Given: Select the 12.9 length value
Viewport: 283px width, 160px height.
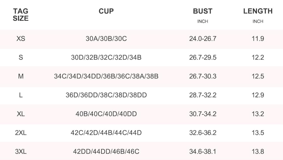Looking at the screenshot, I should (258, 95).
